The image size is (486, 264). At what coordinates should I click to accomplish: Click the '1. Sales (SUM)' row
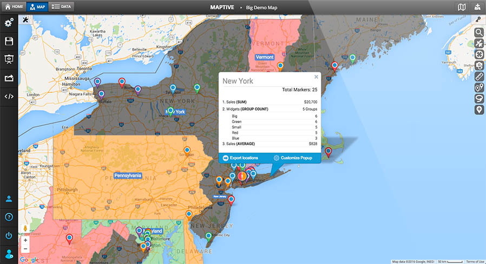(270, 102)
